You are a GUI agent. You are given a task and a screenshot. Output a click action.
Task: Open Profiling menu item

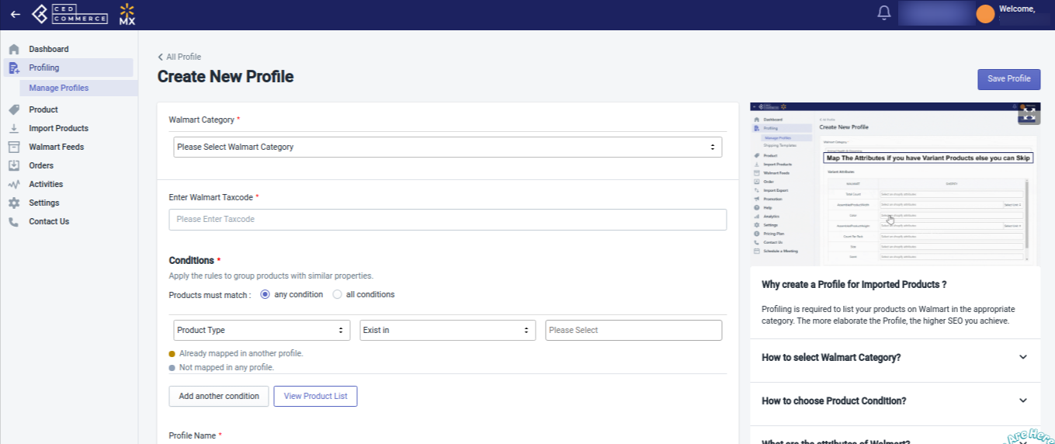pyautogui.click(x=44, y=68)
